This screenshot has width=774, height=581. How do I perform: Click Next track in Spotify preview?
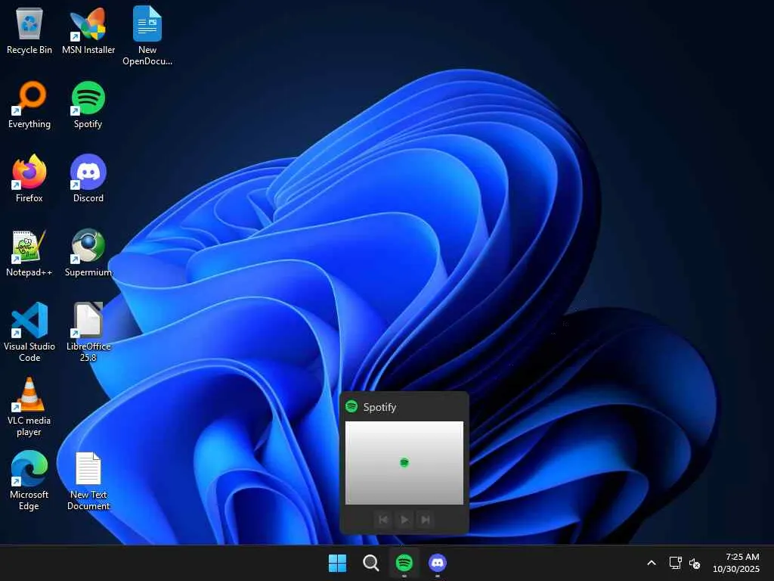click(x=425, y=520)
